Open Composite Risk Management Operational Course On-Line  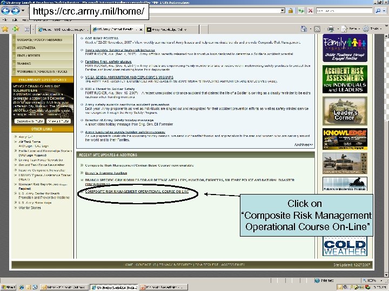click(137, 191)
